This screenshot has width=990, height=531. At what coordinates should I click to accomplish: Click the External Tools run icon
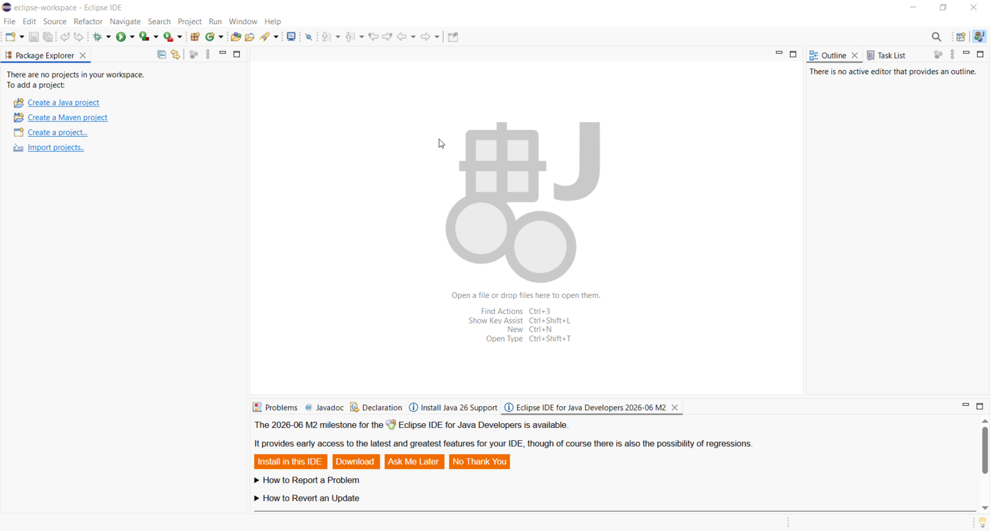[168, 37]
